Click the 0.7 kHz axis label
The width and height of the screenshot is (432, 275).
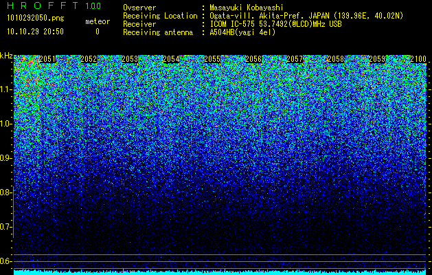pyautogui.click(x=5, y=227)
